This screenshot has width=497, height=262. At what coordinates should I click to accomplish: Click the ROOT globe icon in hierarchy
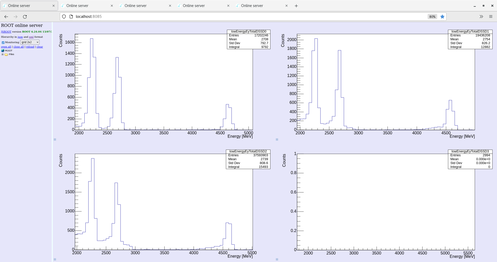(3, 51)
